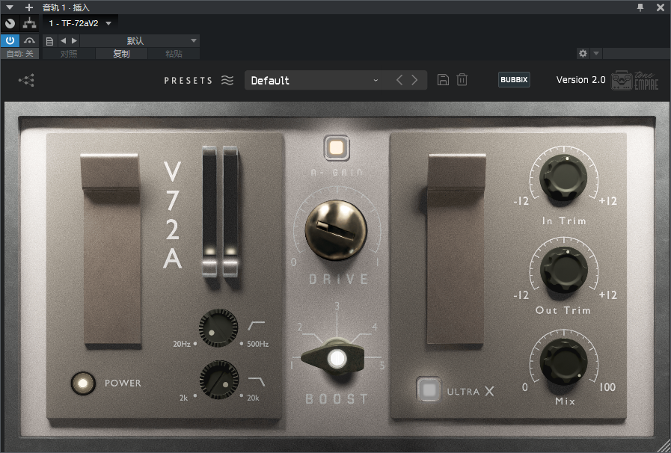Click the DRIVE knob
This screenshot has width=671, height=453.
[336, 230]
